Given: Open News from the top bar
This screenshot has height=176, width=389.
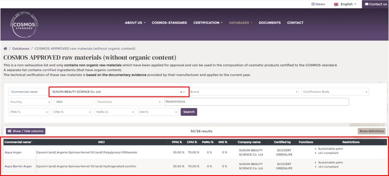Looking at the screenshot, I should point(318,4).
